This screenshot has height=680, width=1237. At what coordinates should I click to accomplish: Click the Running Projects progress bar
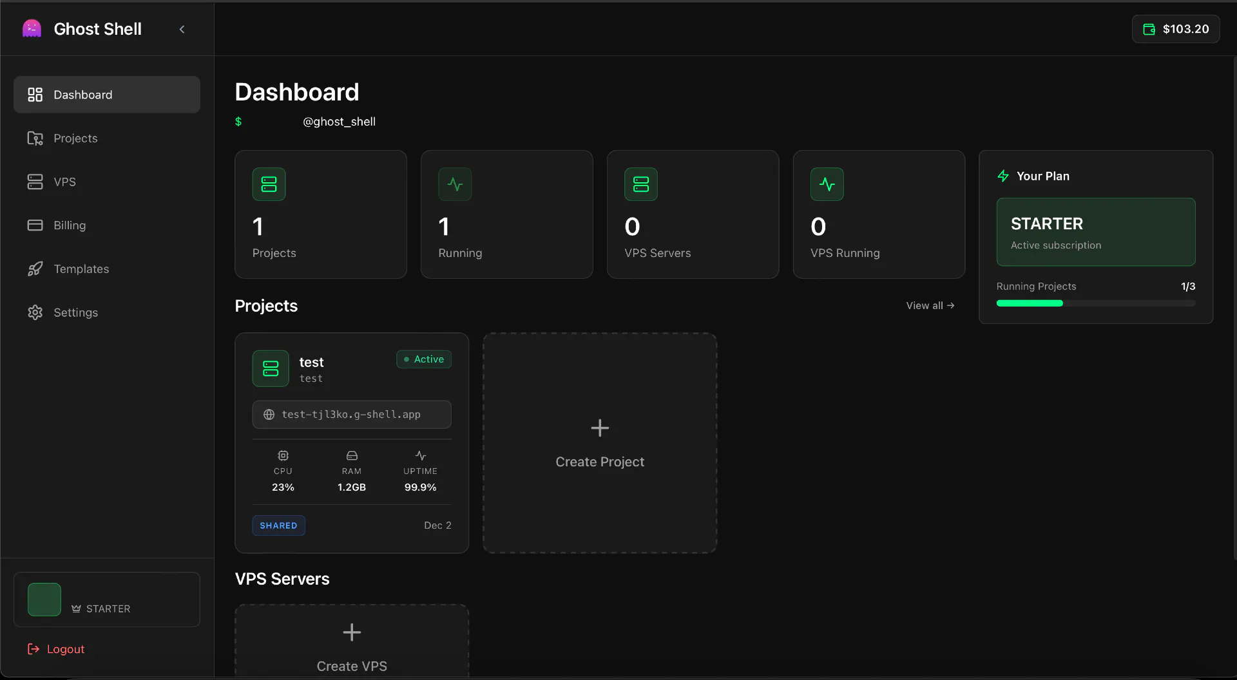click(1096, 303)
